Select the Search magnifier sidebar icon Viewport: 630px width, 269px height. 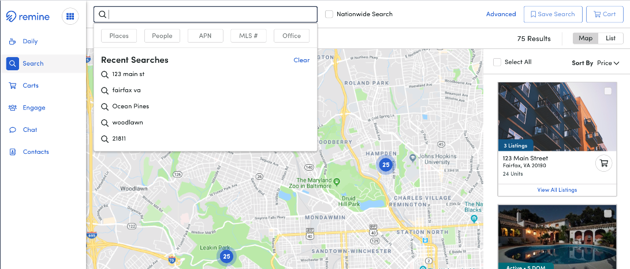tap(13, 63)
